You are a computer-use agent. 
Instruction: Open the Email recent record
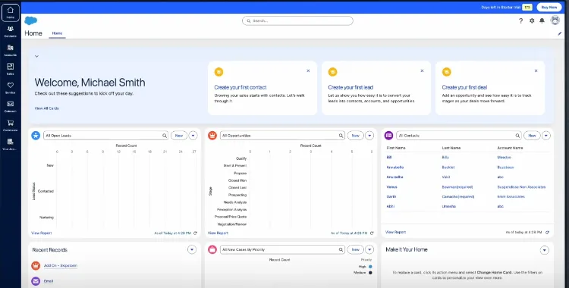(x=49, y=281)
